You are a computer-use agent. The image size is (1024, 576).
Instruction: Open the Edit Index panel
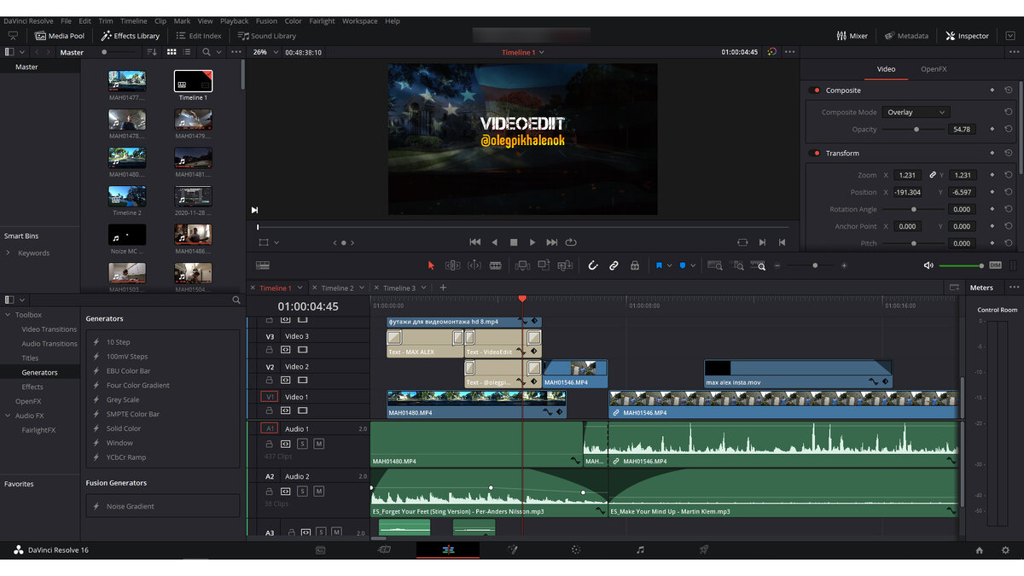tap(198, 36)
